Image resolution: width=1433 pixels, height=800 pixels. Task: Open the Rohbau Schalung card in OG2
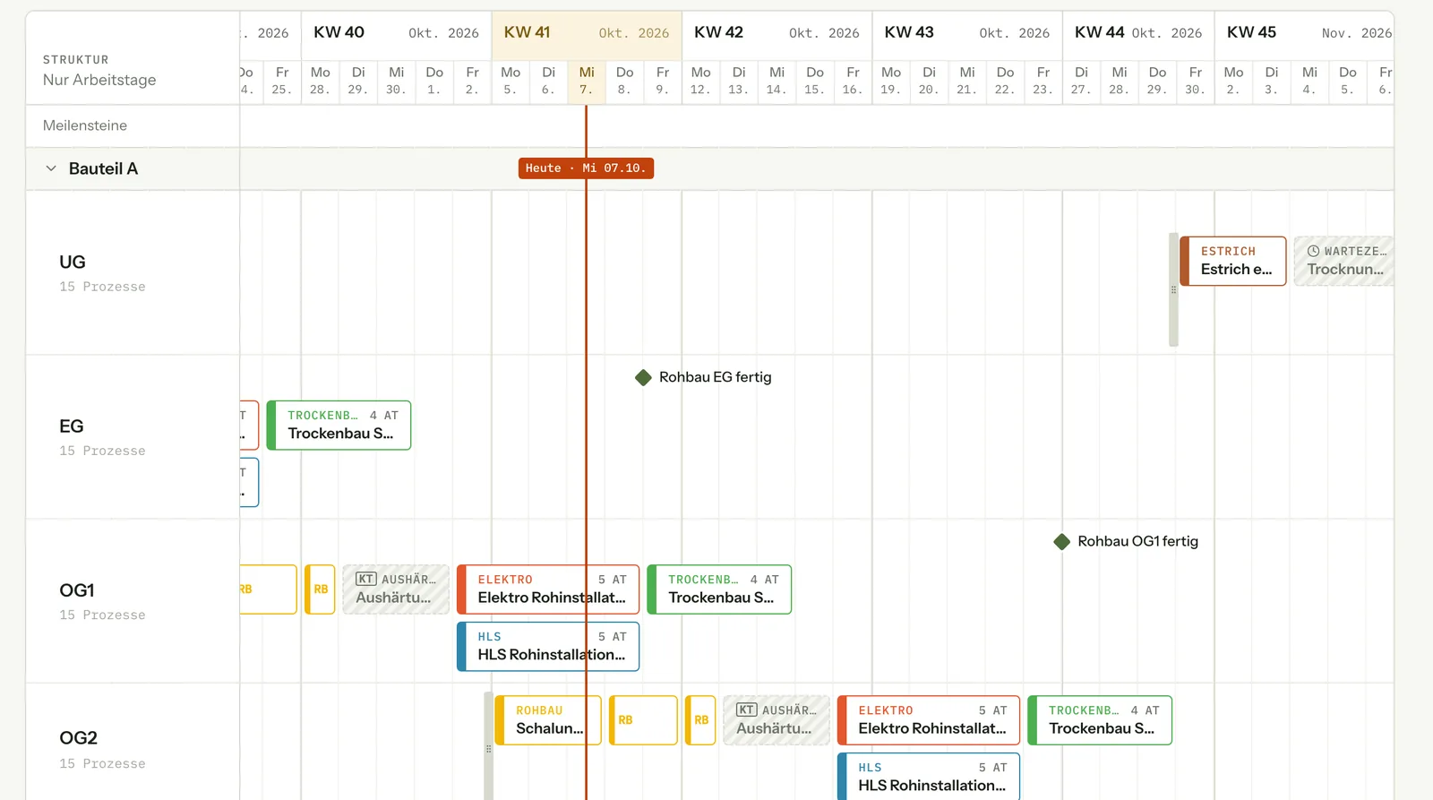coord(548,719)
